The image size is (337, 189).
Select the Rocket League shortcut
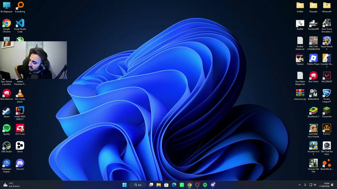pyautogui.click(x=327, y=96)
